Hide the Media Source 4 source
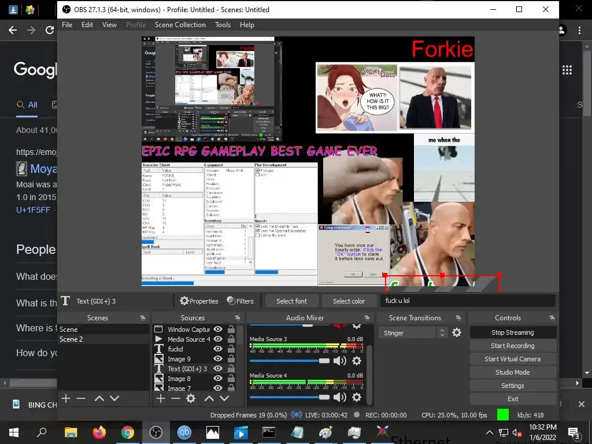 tap(218, 339)
